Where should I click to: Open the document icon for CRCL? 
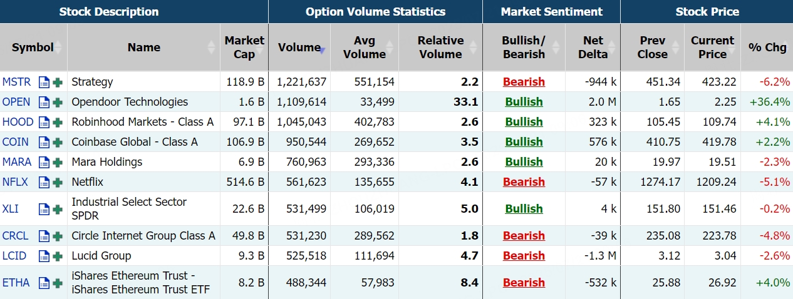pos(44,236)
